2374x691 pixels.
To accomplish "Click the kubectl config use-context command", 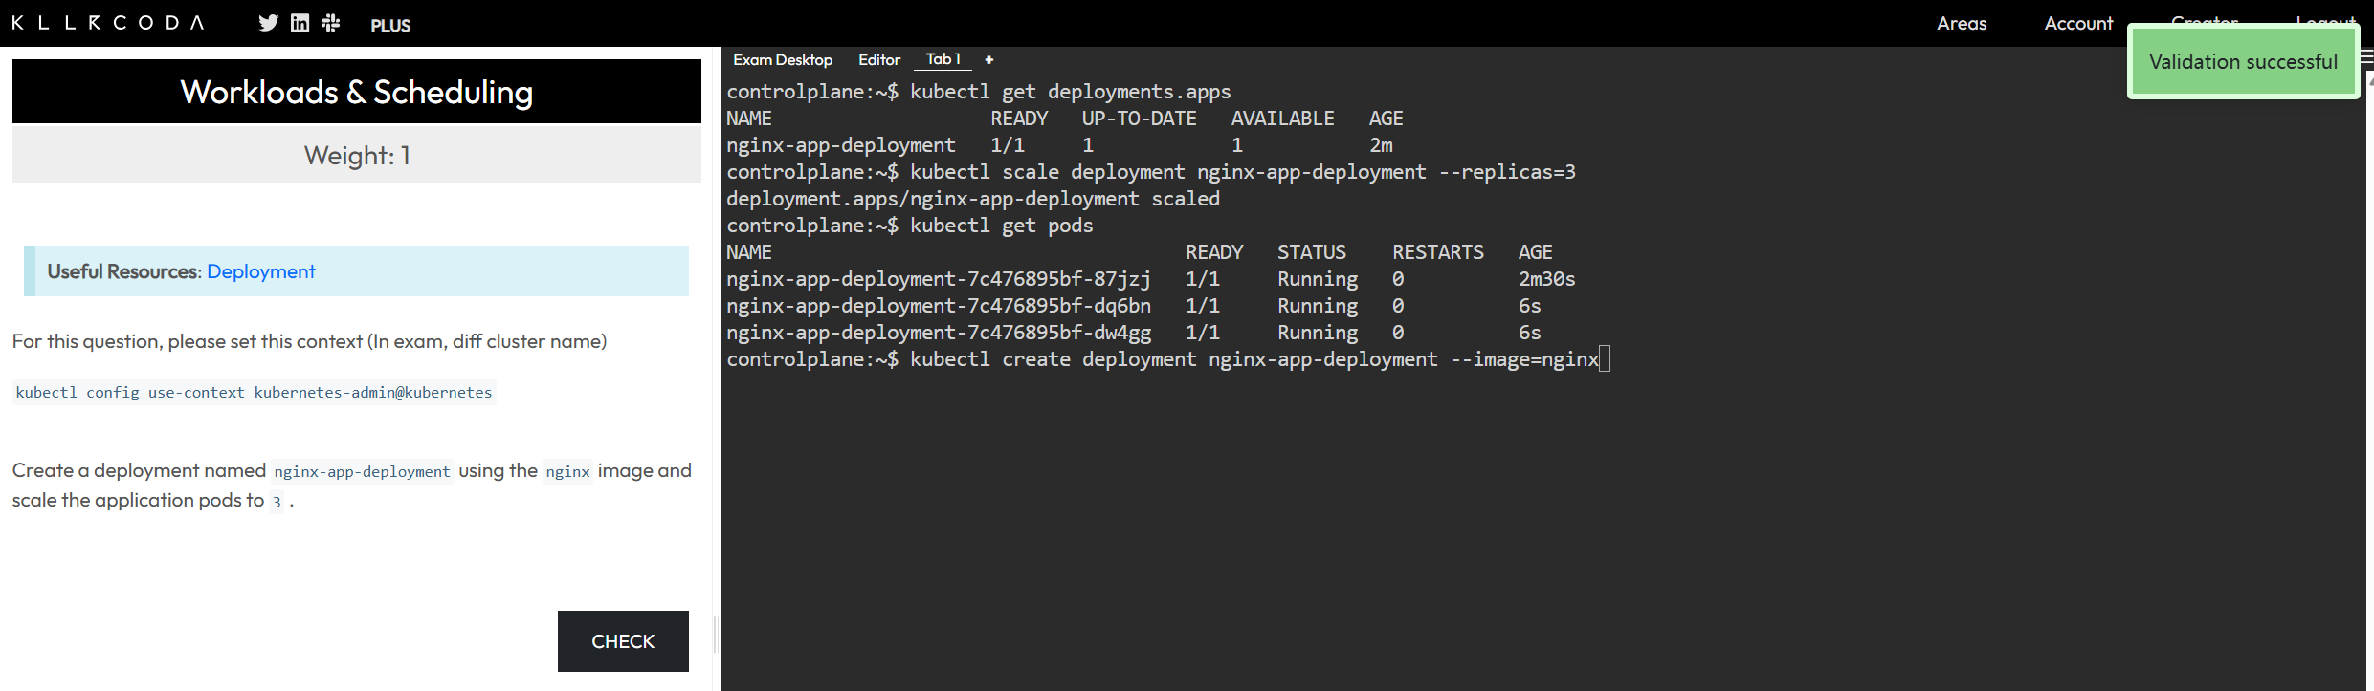I will pyautogui.click(x=254, y=392).
